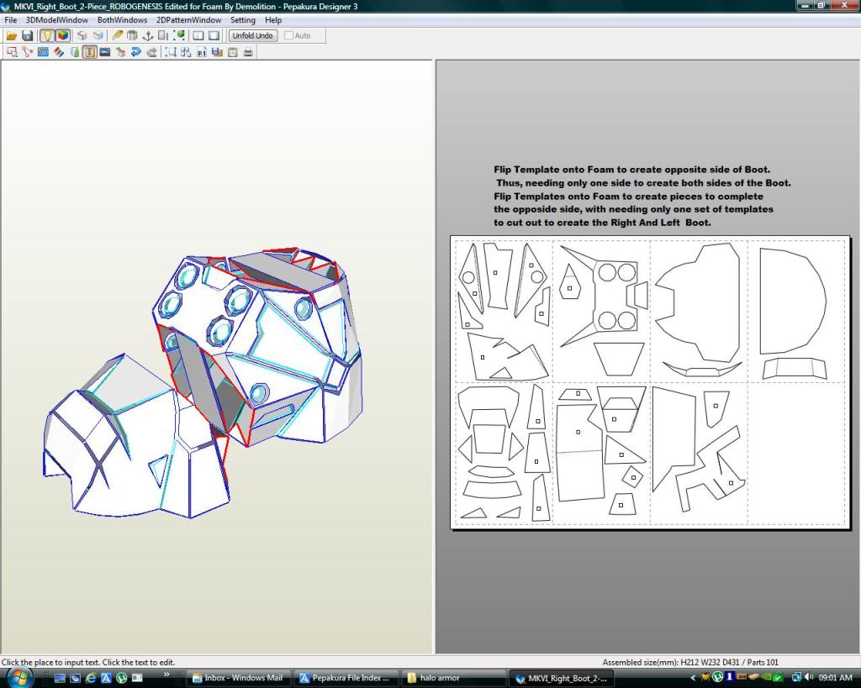Click the large half-round pattern piece
Image resolution: width=861 pixels, height=688 pixels.
[x=793, y=301]
